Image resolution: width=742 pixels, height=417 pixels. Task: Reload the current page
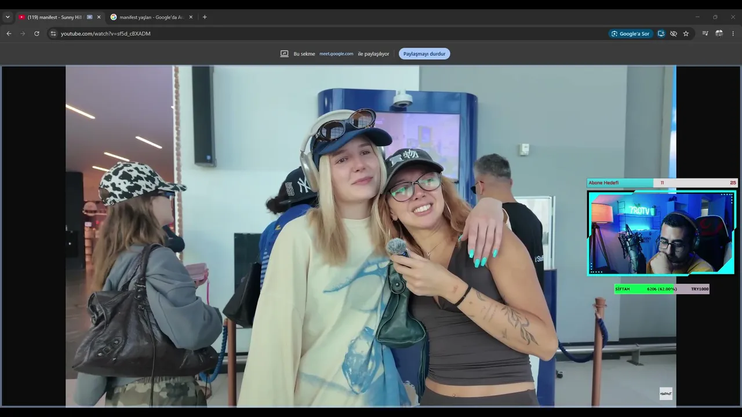click(37, 34)
